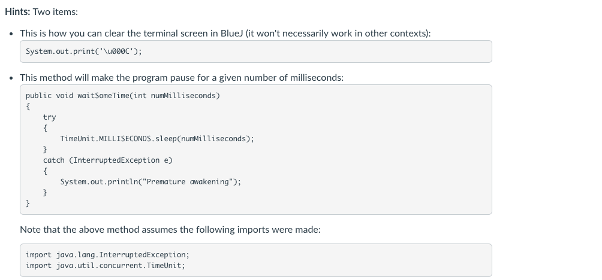This screenshot has width=602, height=280.
Task: Click the 'Premature awakening' println line
Action: [150, 181]
